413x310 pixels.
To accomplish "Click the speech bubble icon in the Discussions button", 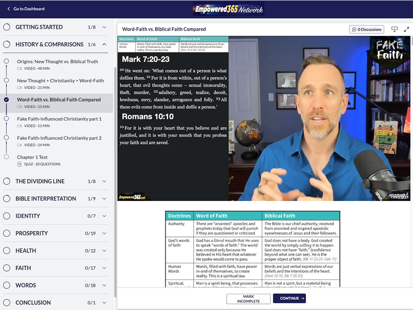I will pos(354,29).
